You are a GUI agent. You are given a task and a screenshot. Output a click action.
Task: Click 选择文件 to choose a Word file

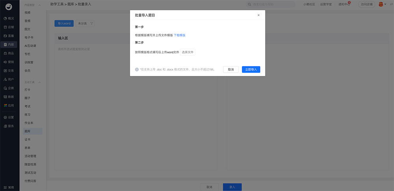coord(188,52)
